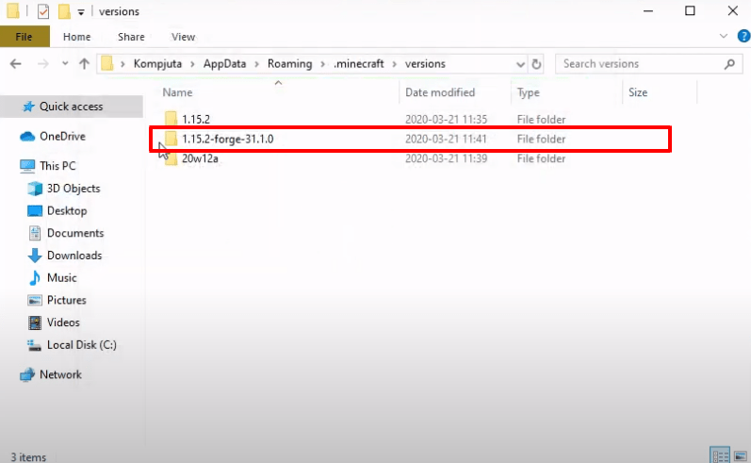The width and height of the screenshot is (751, 463).
Task: Click date 2020-03-21 11:39
Action: tap(446, 158)
